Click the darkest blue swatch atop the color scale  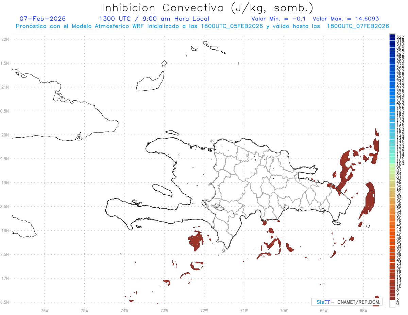coord(392,36)
